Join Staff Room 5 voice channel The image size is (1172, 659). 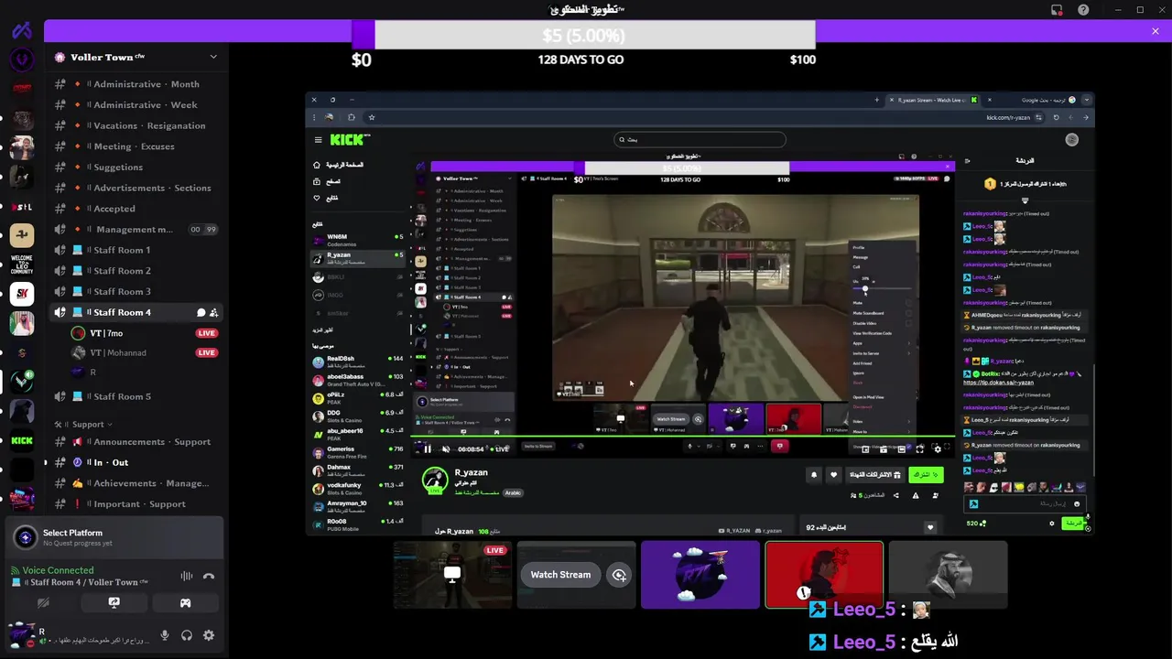click(x=137, y=396)
